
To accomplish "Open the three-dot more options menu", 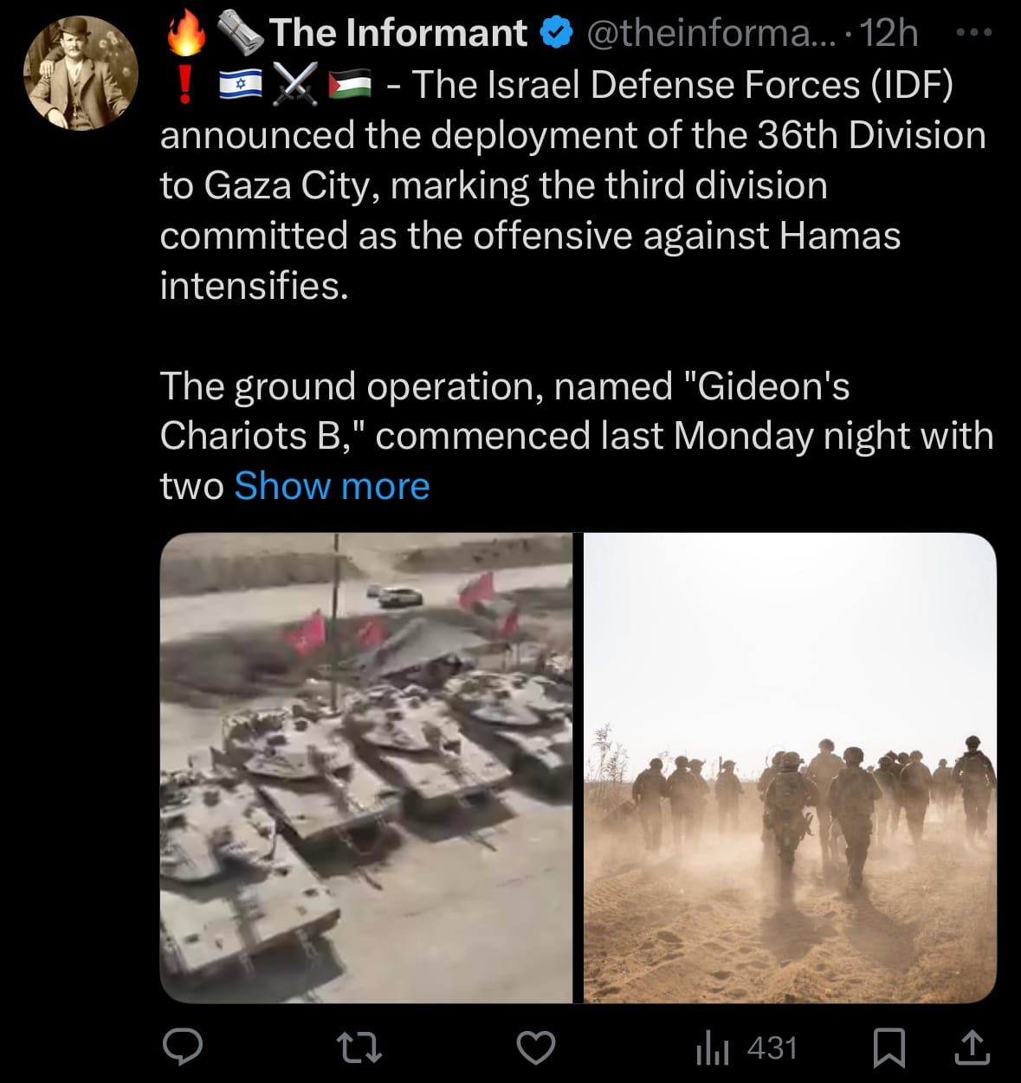I will coord(974,33).
